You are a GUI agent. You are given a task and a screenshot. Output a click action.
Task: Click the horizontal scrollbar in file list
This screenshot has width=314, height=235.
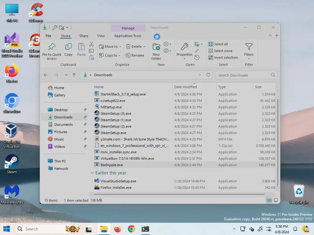pyautogui.click(x=179, y=194)
